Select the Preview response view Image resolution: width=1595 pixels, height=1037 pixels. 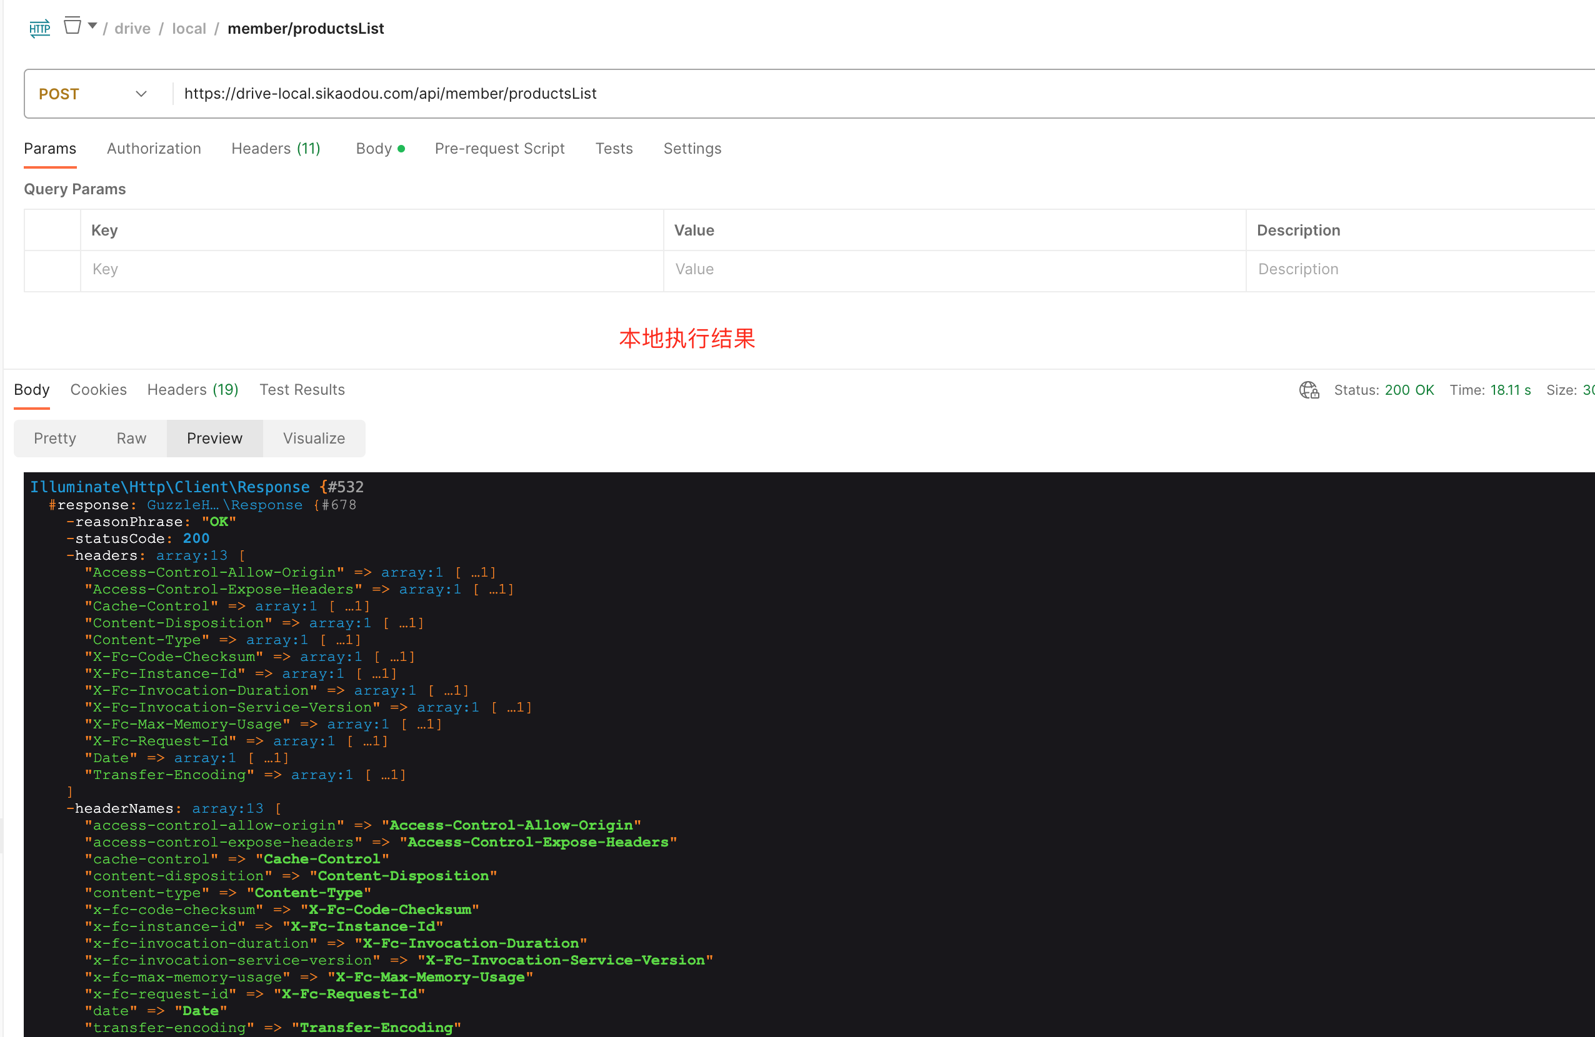(214, 439)
